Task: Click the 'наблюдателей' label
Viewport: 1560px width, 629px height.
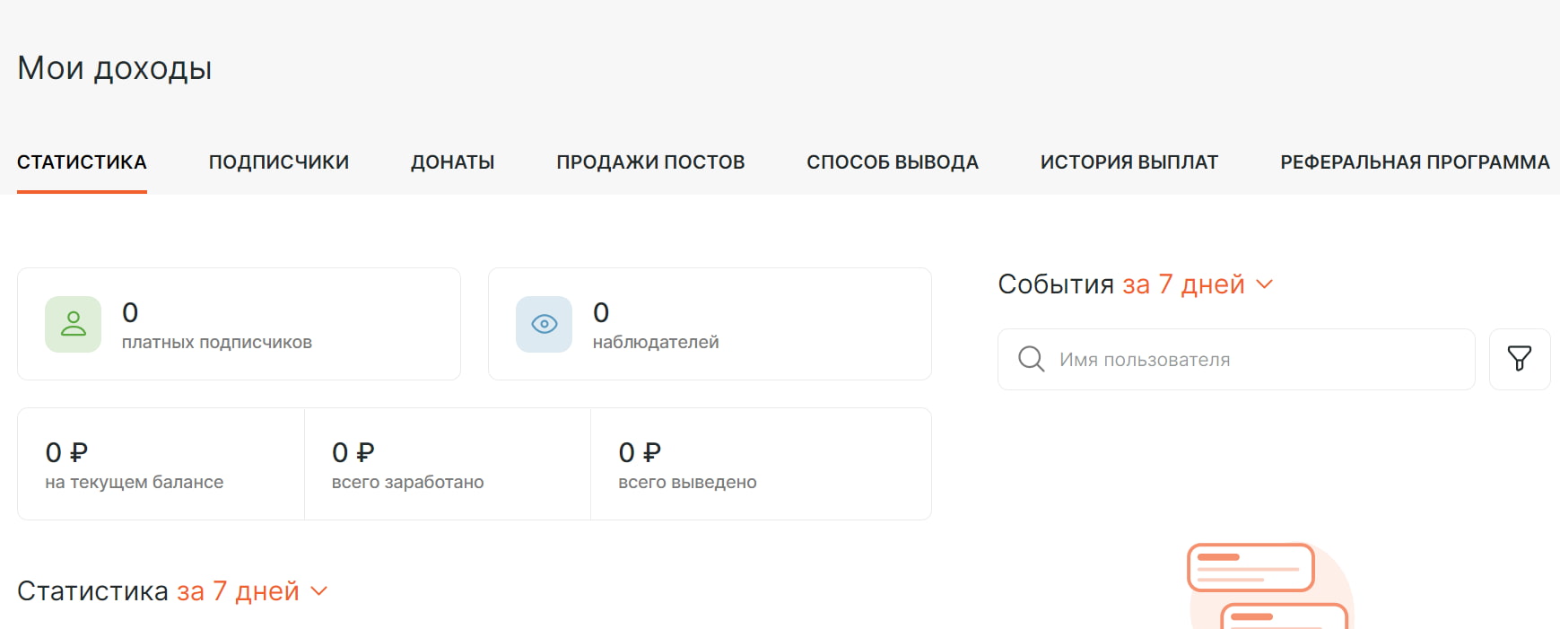Action: [656, 342]
